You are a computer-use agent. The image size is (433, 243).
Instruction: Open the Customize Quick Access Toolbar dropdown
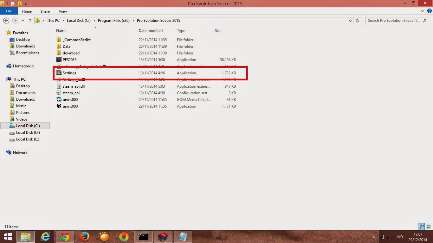coord(26,4)
